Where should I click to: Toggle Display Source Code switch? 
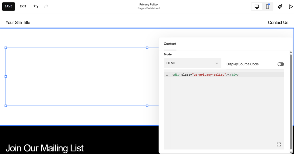(281, 64)
